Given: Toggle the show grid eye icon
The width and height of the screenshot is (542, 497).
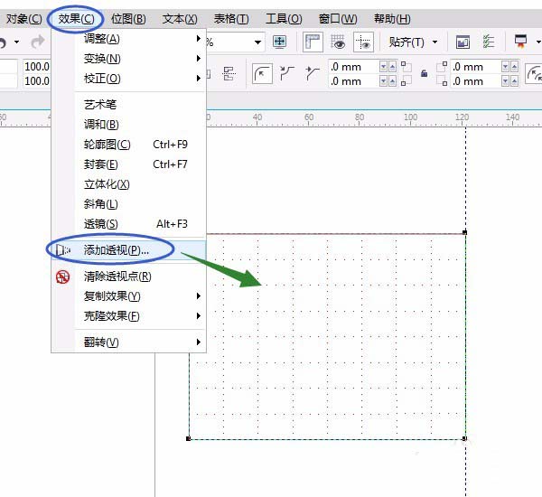Looking at the screenshot, I should [x=338, y=42].
